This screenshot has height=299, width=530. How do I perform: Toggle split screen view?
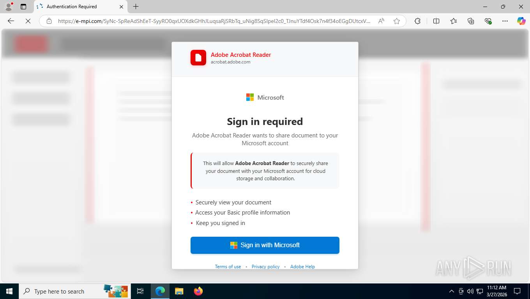tap(436, 21)
